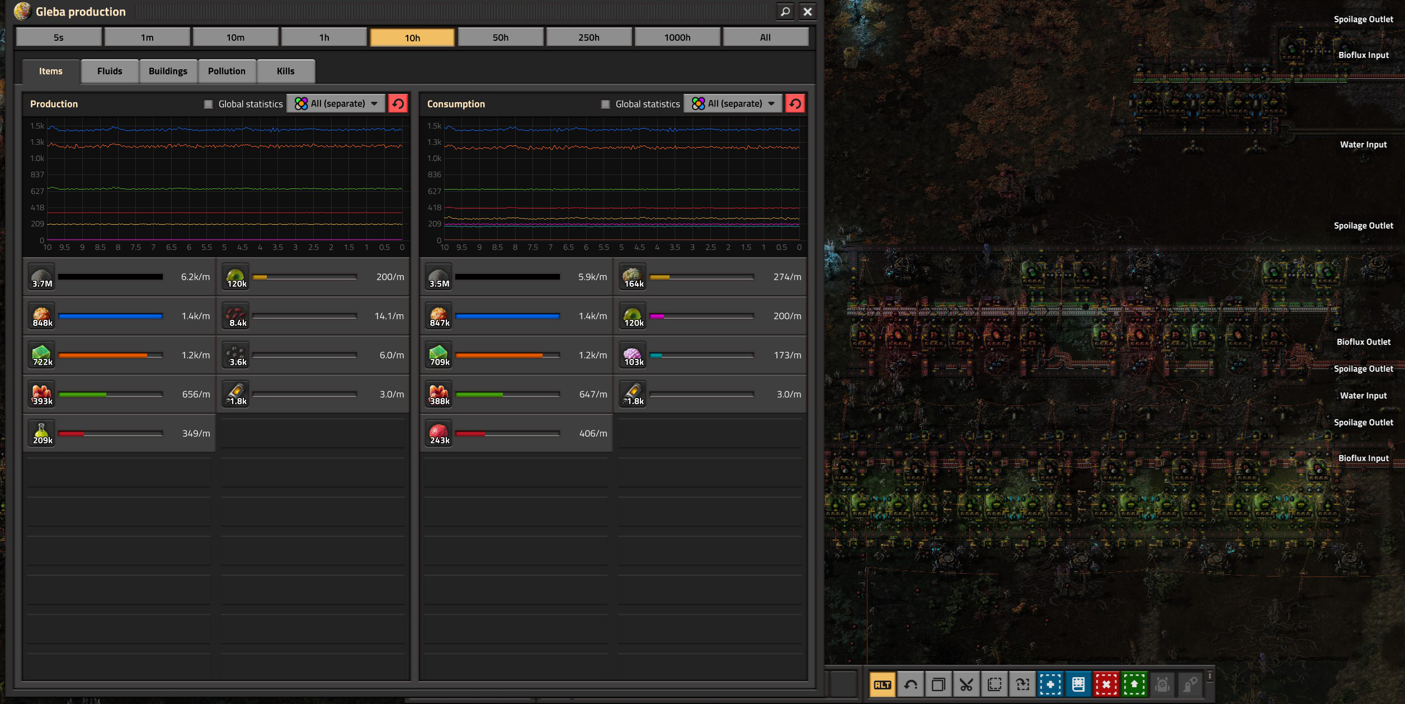Click the 349/m rate value
The width and height of the screenshot is (1405, 704).
pyautogui.click(x=196, y=433)
